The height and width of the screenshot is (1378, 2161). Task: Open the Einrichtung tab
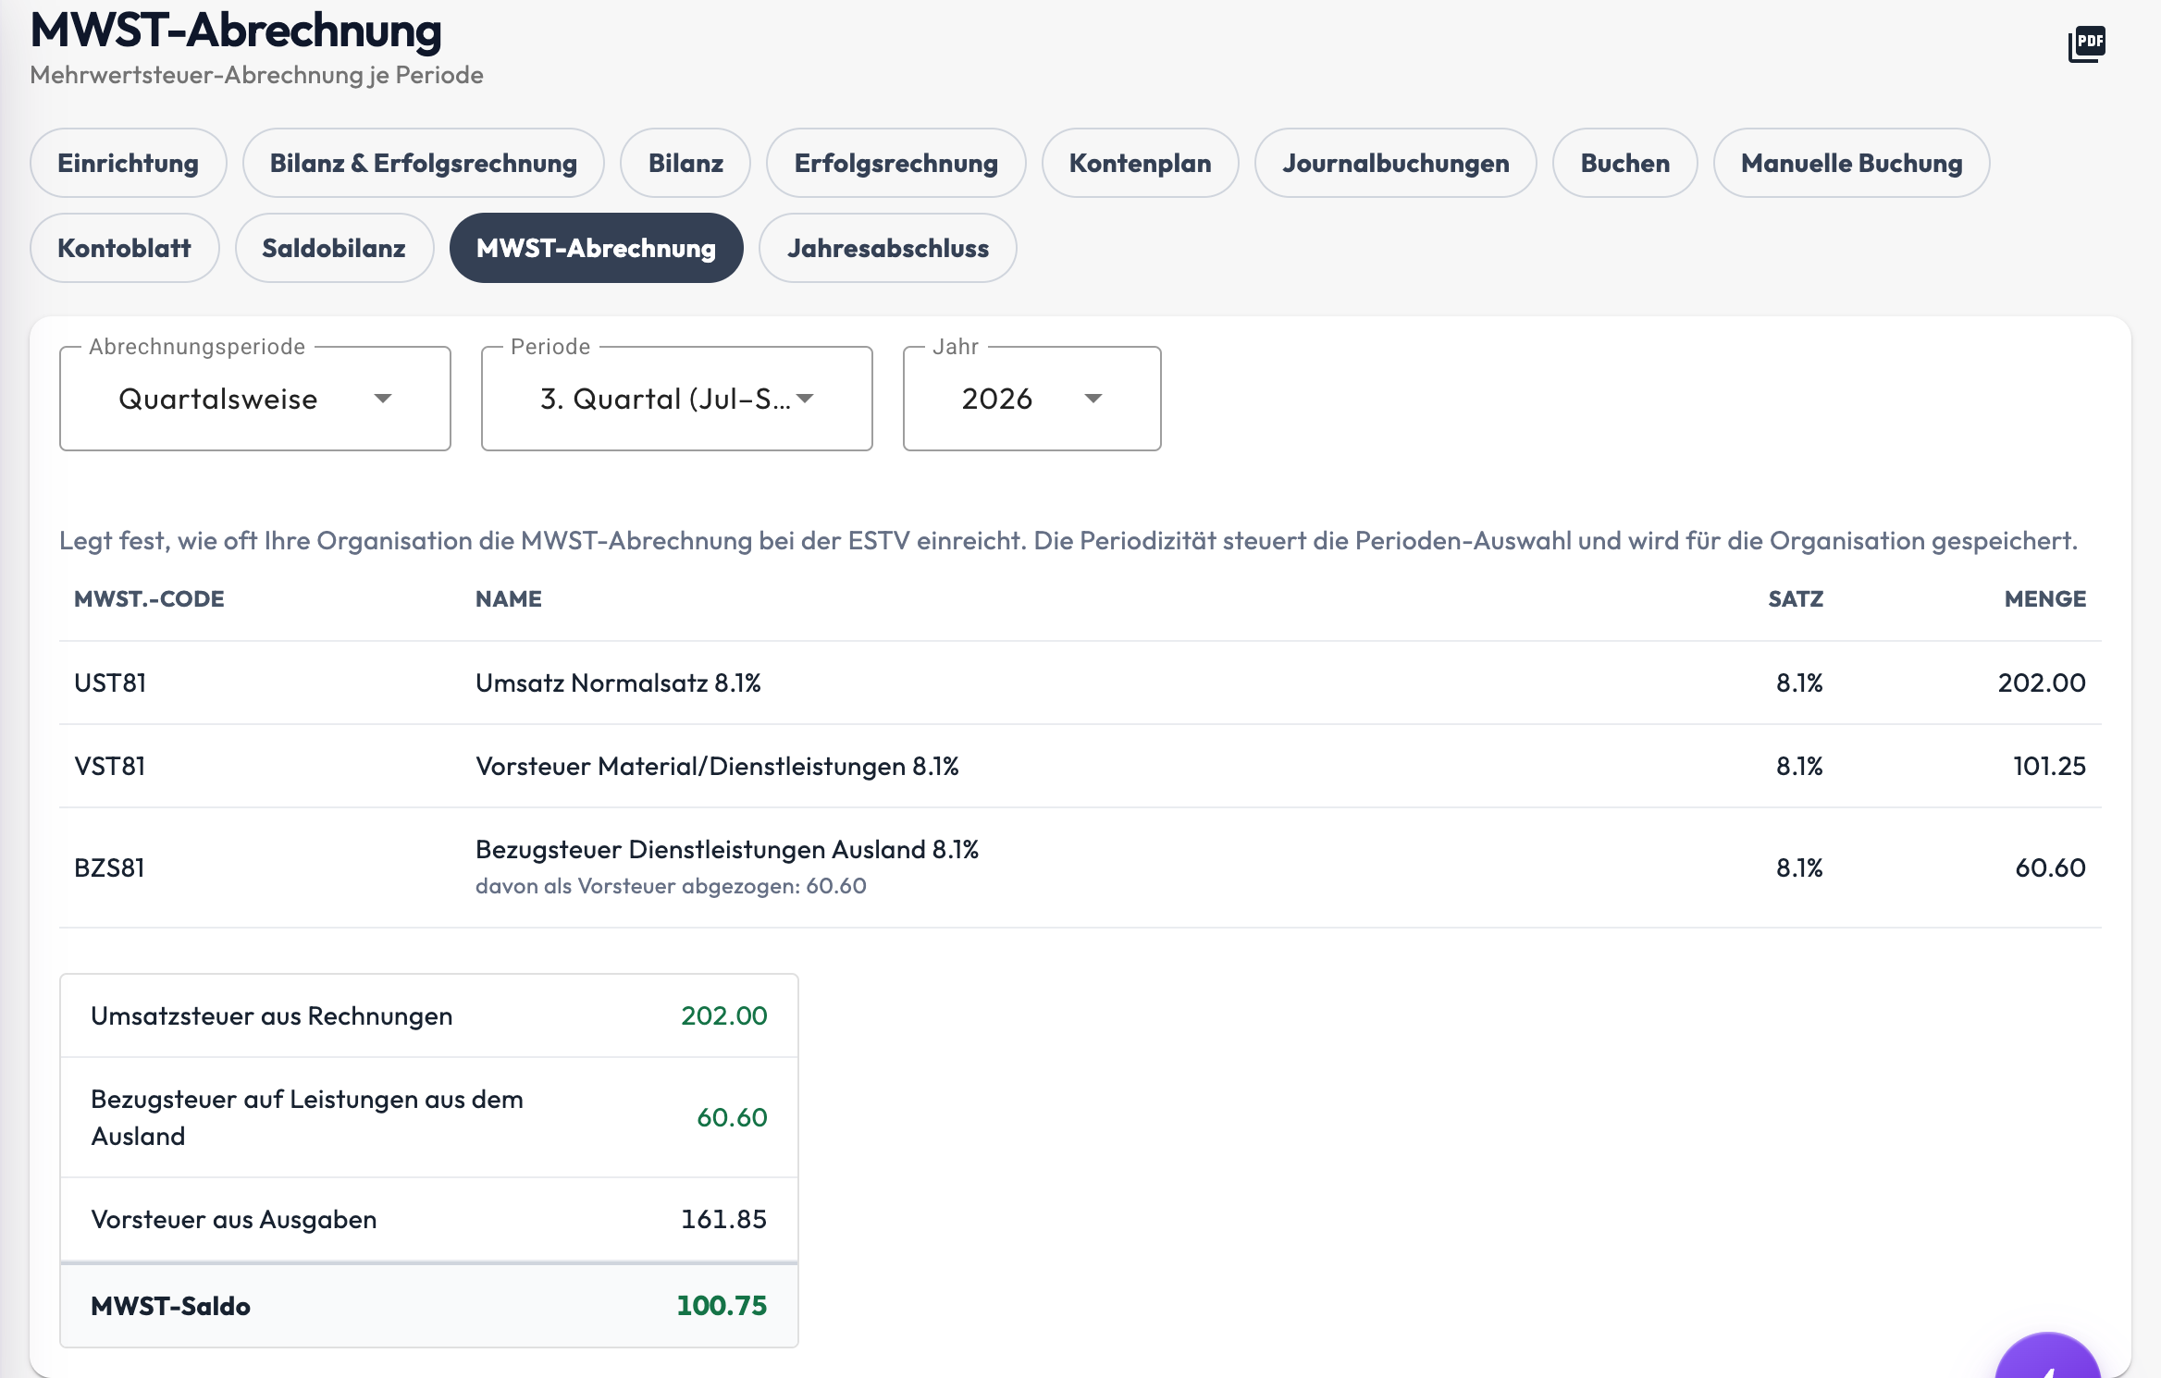click(x=128, y=163)
